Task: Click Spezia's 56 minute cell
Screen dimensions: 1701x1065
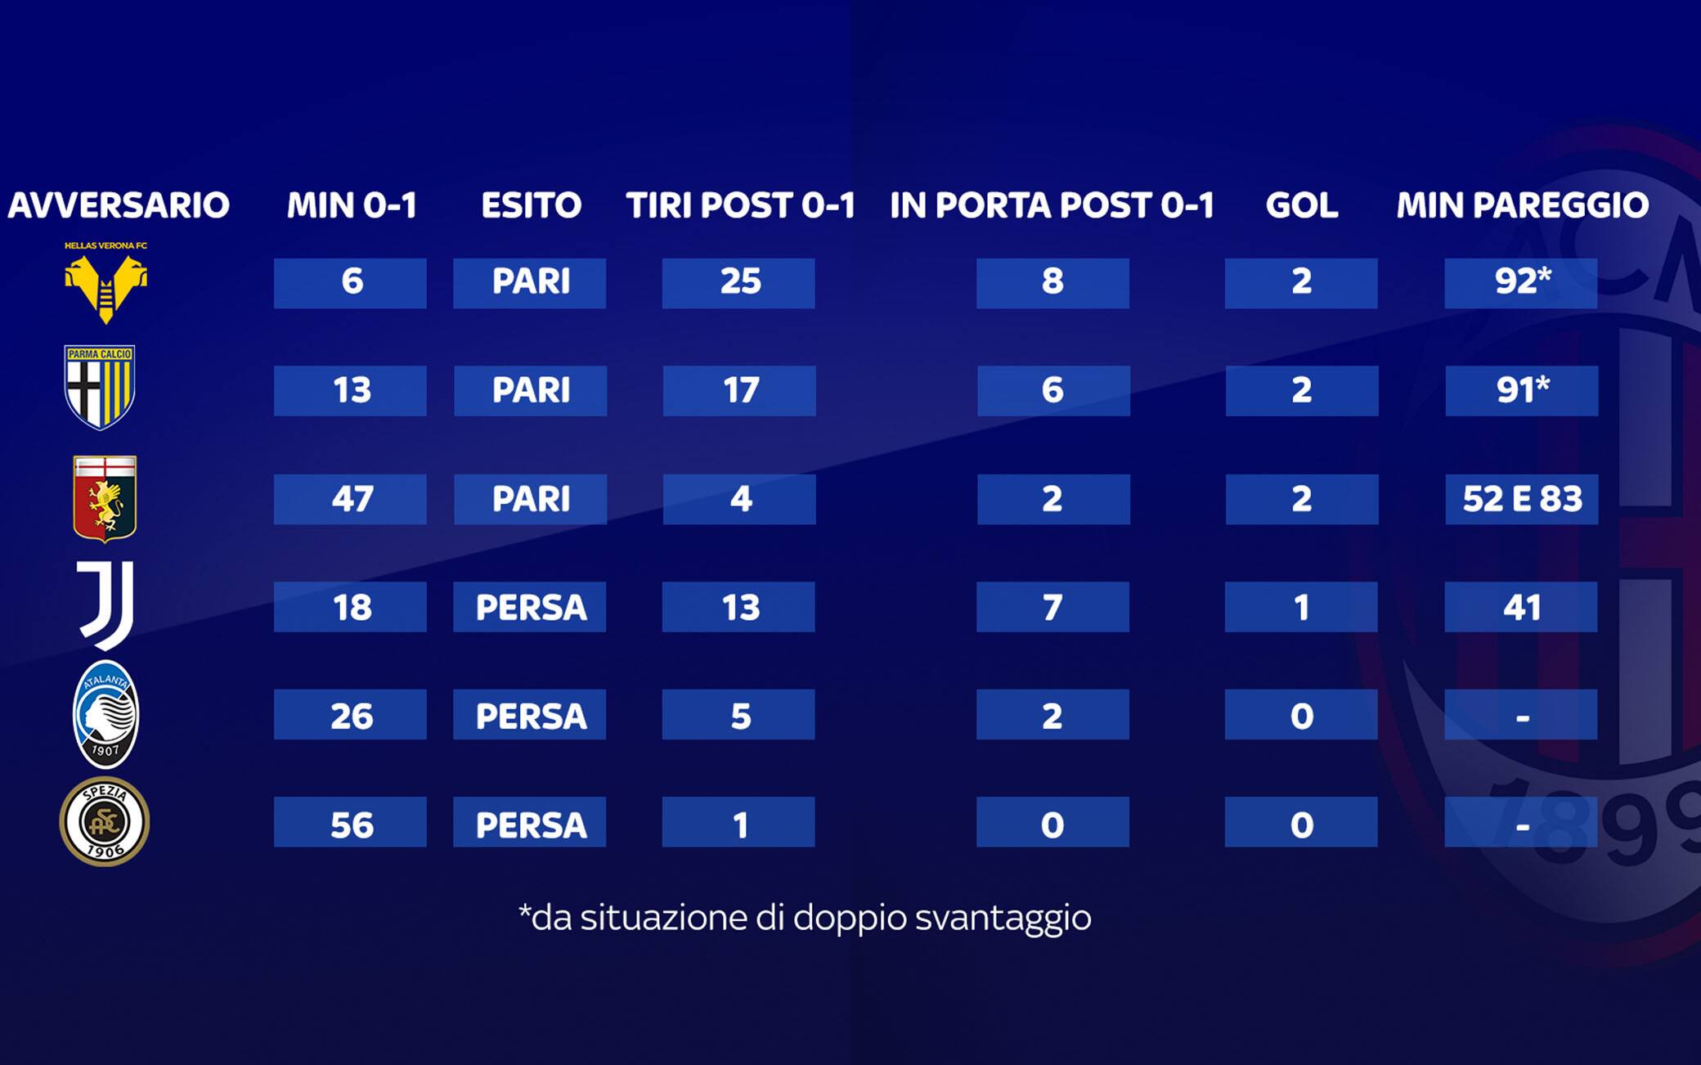Action: [350, 823]
